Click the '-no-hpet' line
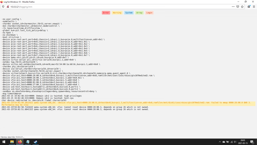This screenshot has height=145, width=257. 7,33
